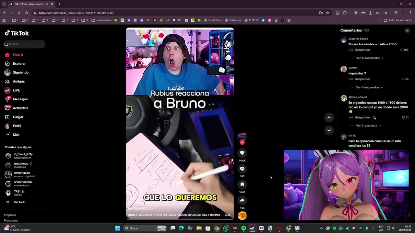
Task: Open darek's profile name in comments
Action: [x=352, y=136]
